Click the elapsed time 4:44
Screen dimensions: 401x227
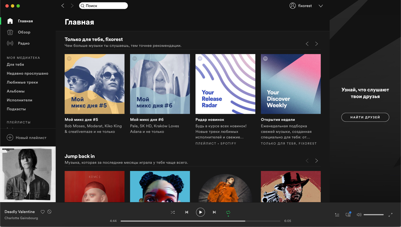[113, 221]
